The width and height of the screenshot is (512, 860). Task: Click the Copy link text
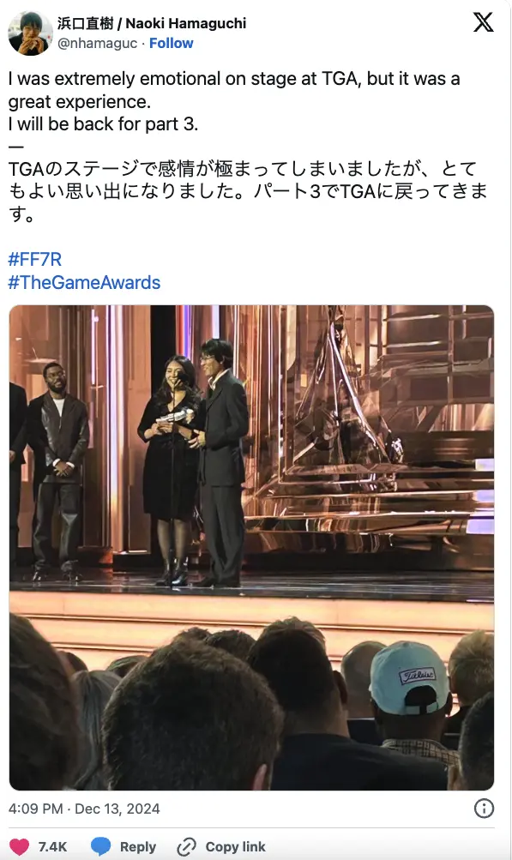click(235, 847)
